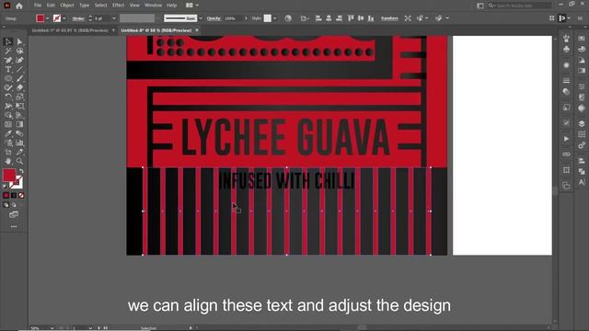This screenshot has width=589, height=331.
Task: Select the Selection tool (black arrow)
Action: pos(8,41)
